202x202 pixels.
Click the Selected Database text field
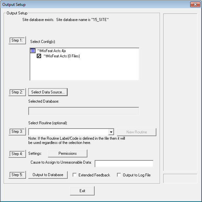coord(84,111)
